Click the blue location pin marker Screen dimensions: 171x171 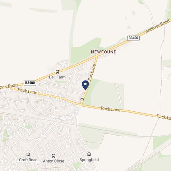pyautogui.click(x=85, y=85)
